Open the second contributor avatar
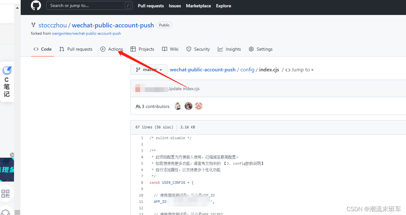The image size is (406, 215). (x=189, y=106)
